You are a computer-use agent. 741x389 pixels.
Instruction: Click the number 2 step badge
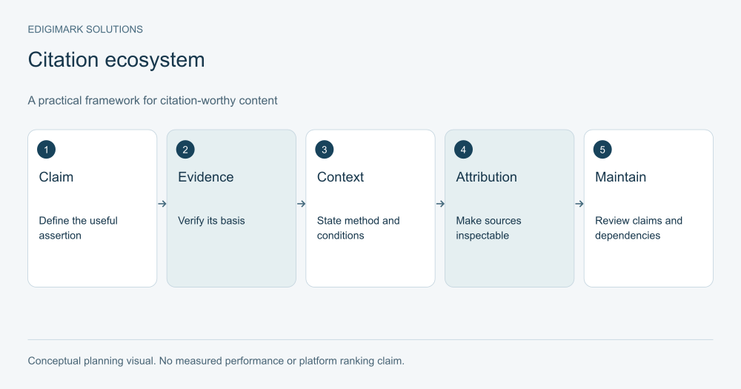point(185,150)
